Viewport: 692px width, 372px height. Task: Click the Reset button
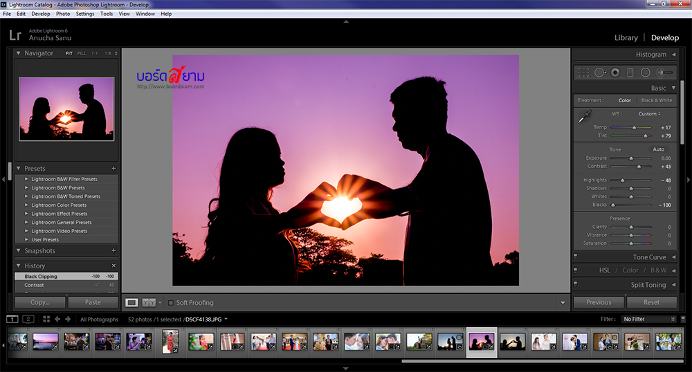[x=651, y=302]
